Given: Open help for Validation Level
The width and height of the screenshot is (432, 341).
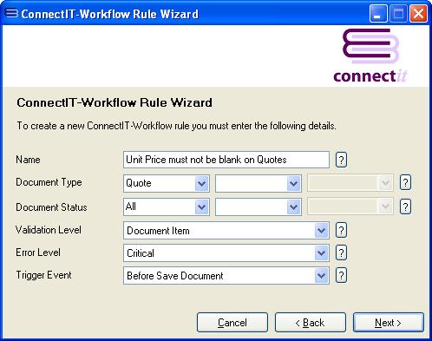Looking at the screenshot, I should (341, 230).
